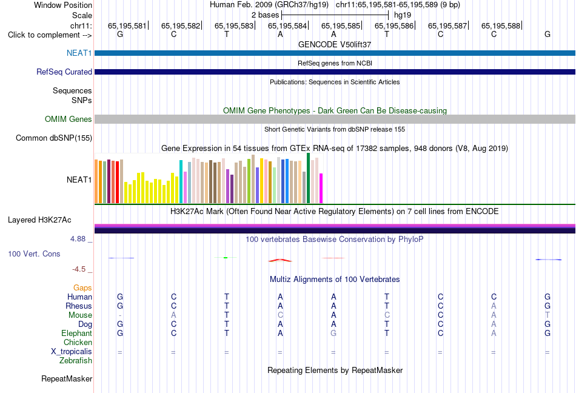Click the Common dbSNP(155) track label
576x393 pixels.
pyautogui.click(x=53, y=138)
